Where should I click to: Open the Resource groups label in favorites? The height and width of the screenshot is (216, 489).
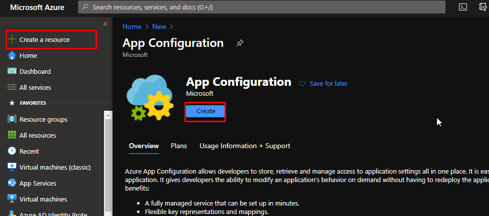pyautogui.click(x=43, y=119)
